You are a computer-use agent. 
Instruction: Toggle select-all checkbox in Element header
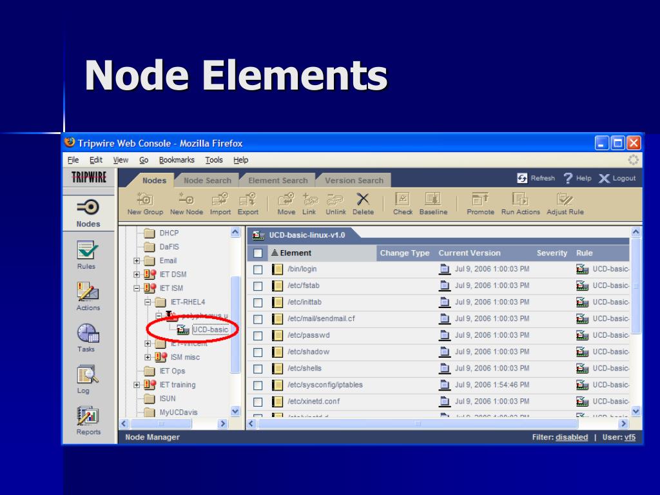pyautogui.click(x=258, y=253)
